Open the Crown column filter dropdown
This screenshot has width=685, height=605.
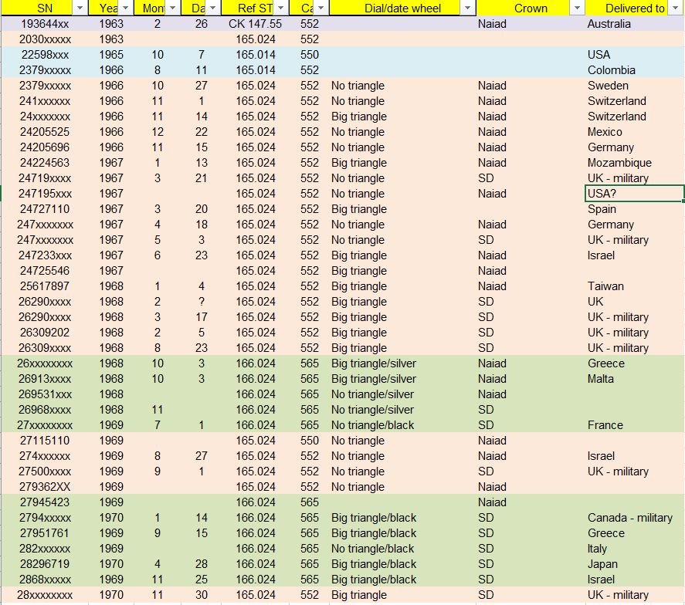click(x=576, y=8)
